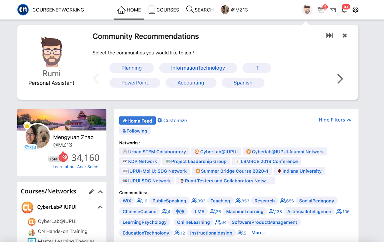
Task: Show previous community recommendations with left arrow
Action: (96, 79)
